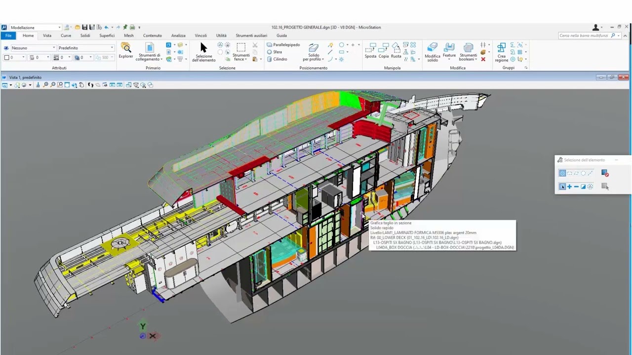The image size is (632, 355).
Task: Click rotate view icon in view toolbar
Action: point(75,85)
